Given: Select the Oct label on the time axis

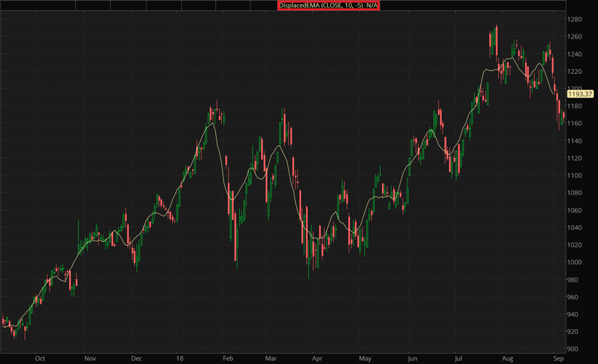Looking at the screenshot, I should point(40,357).
